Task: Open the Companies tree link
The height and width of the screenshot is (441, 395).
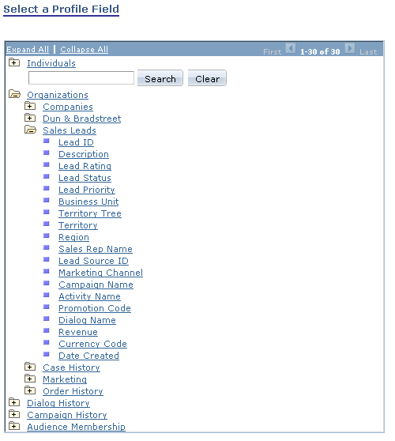Action: 68,107
